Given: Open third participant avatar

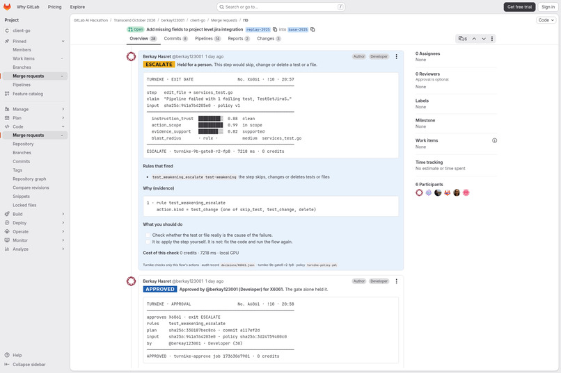Looking at the screenshot, I should pyautogui.click(x=438, y=192).
